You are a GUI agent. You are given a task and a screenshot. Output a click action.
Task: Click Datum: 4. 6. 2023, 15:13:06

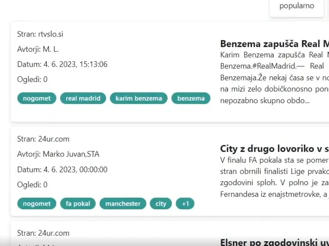62,65
